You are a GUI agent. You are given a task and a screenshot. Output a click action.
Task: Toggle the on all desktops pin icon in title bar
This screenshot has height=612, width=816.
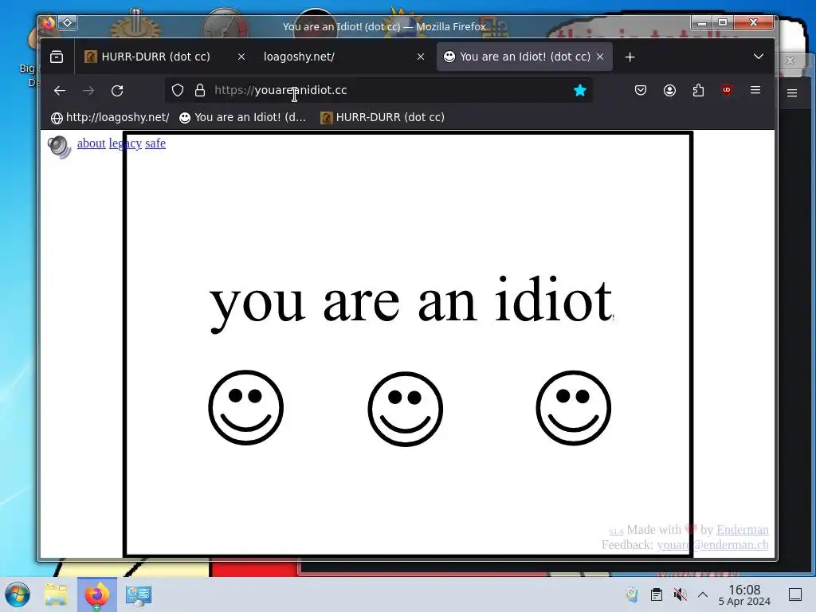68,23
